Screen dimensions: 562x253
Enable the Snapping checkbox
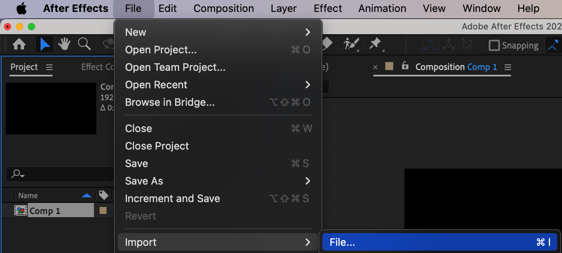494,45
